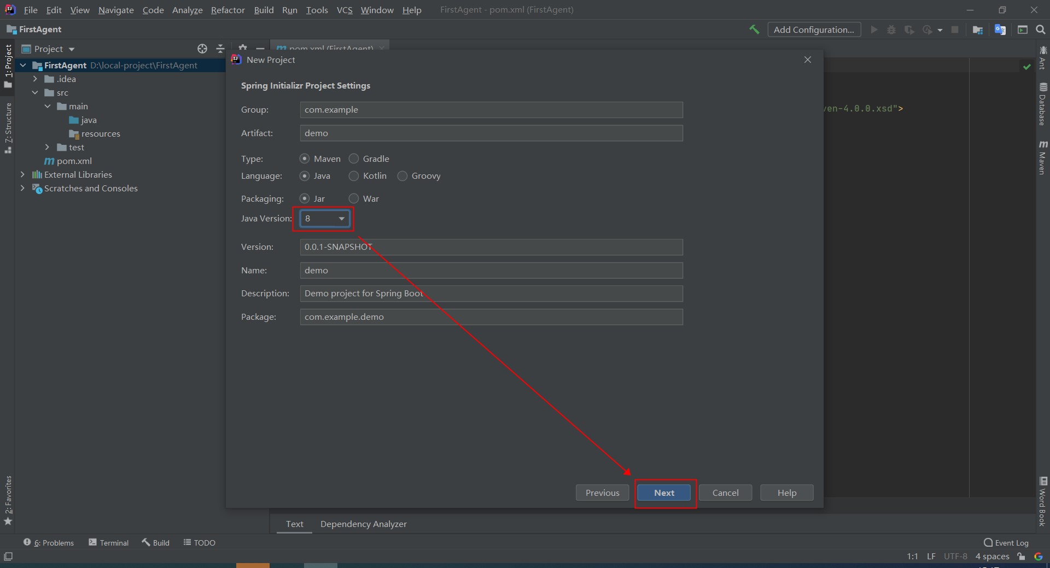Open the Project Structure icon
1050x568 pixels.
pyautogui.click(x=978, y=30)
